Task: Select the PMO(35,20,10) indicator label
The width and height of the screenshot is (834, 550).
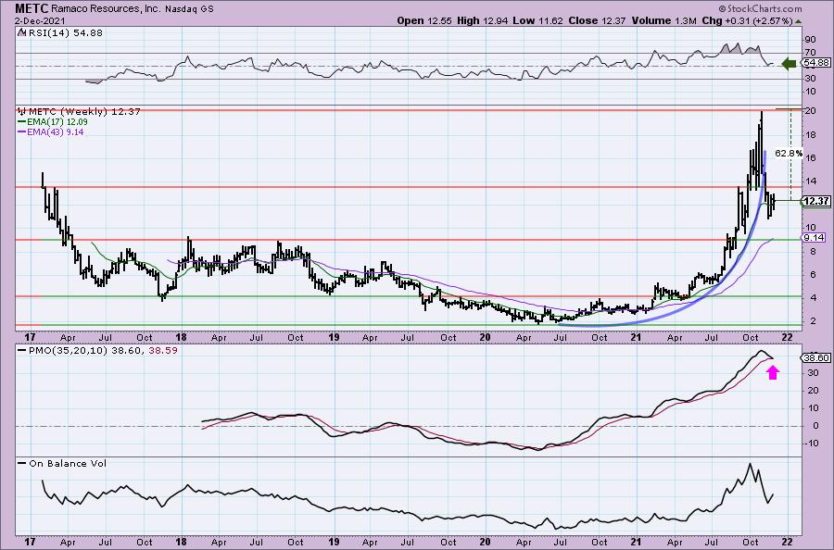Action: coord(69,351)
